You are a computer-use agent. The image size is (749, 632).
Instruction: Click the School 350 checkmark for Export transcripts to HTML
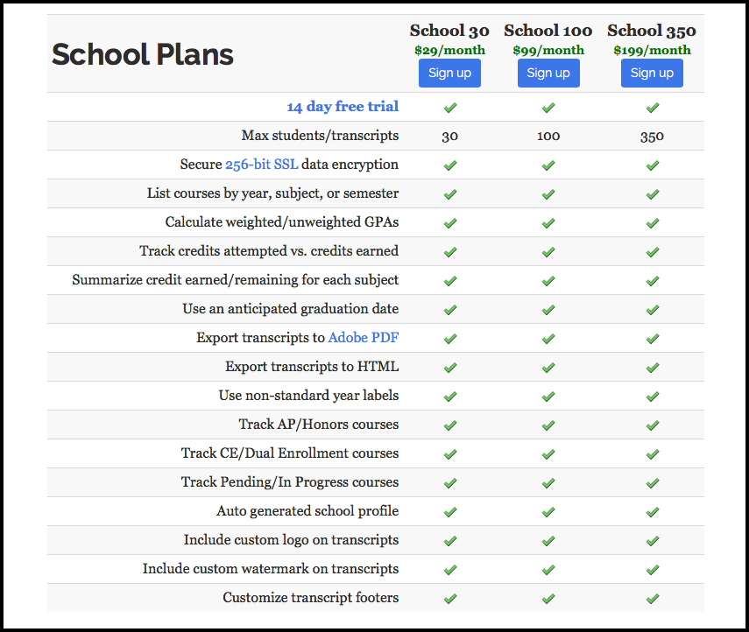click(x=652, y=367)
